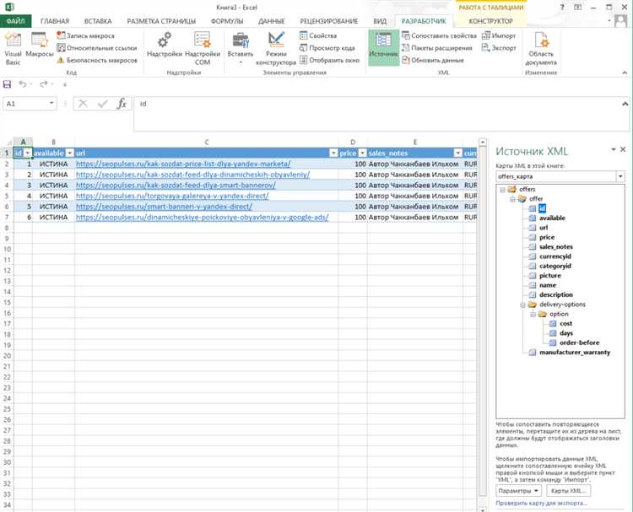Click Обновить данные
Viewport: 633px width, 512px height.
tap(433, 60)
